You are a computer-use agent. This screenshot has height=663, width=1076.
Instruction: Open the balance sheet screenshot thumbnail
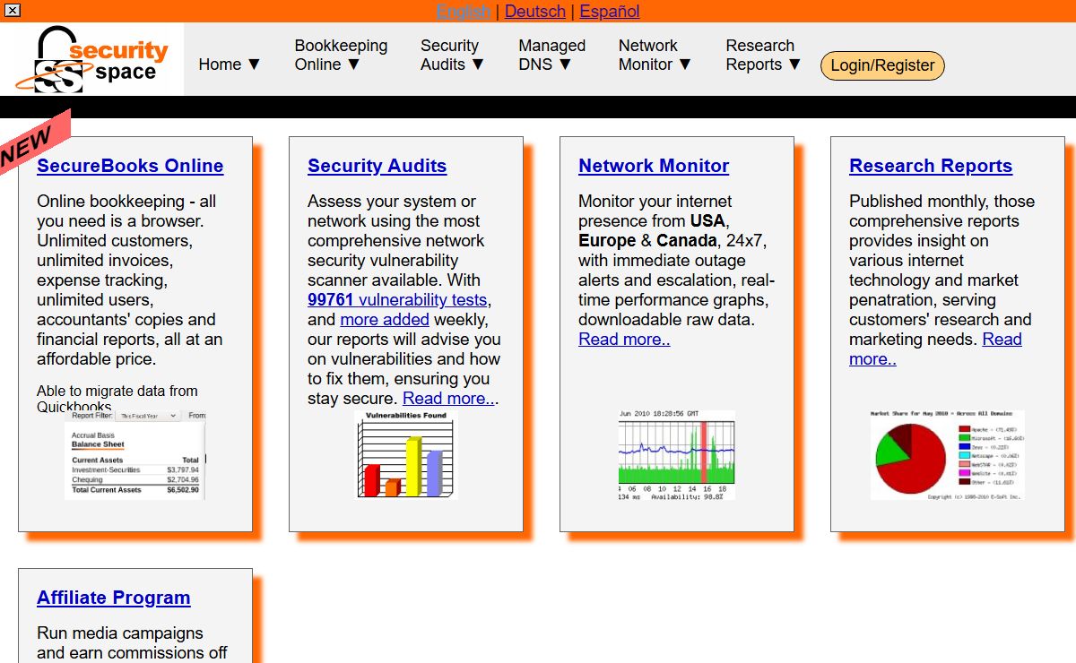[x=135, y=455]
